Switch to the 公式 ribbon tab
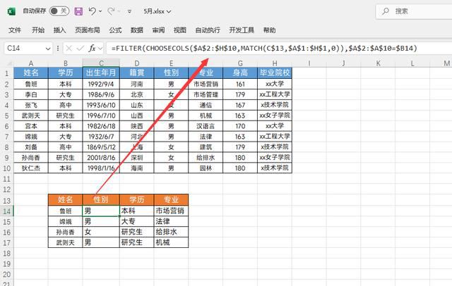 pyautogui.click(x=115, y=30)
